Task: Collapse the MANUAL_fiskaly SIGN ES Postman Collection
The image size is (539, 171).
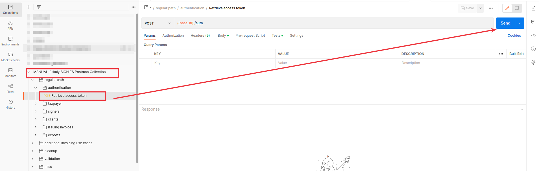Action: [29, 72]
